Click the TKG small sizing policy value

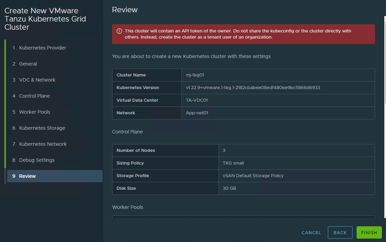[x=233, y=163]
